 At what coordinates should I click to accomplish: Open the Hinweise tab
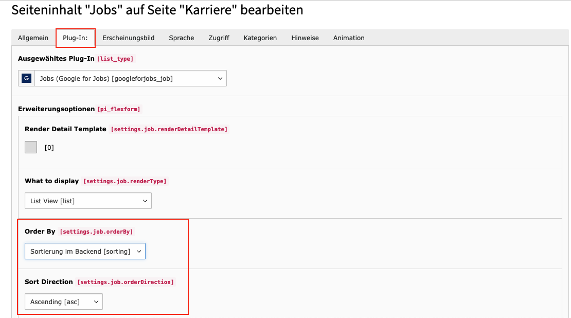(305, 38)
